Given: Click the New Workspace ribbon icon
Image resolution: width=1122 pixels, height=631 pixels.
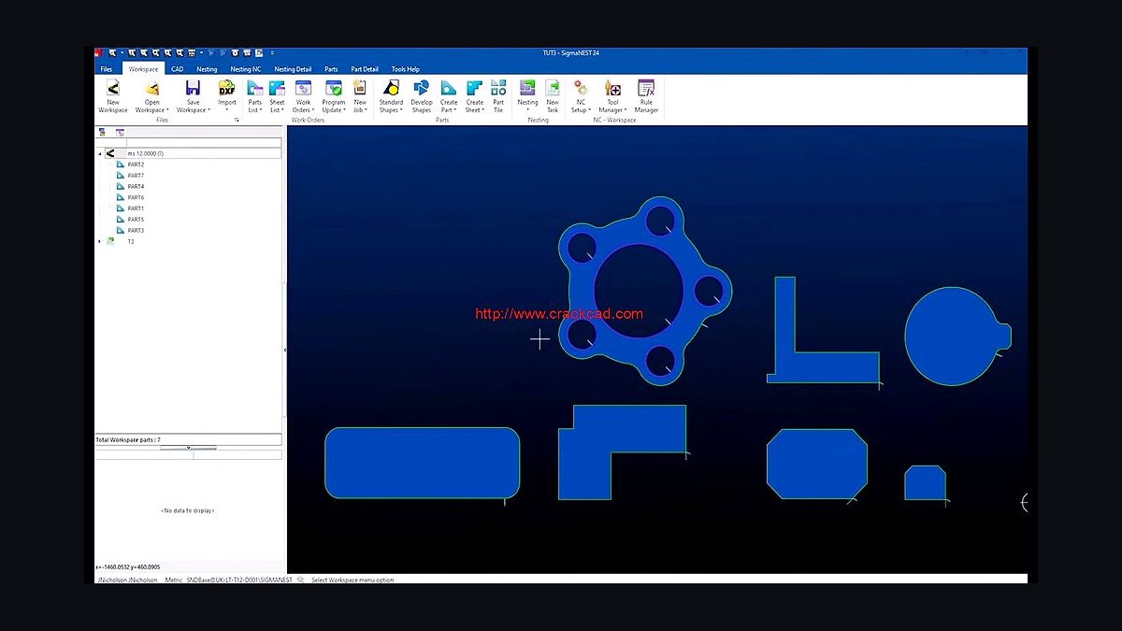Looking at the screenshot, I should click(x=113, y=88).
